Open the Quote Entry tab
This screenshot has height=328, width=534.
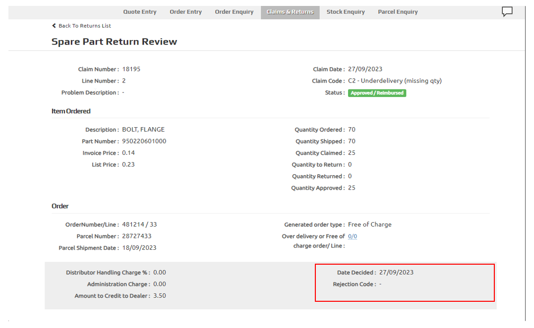click(140, 12)
